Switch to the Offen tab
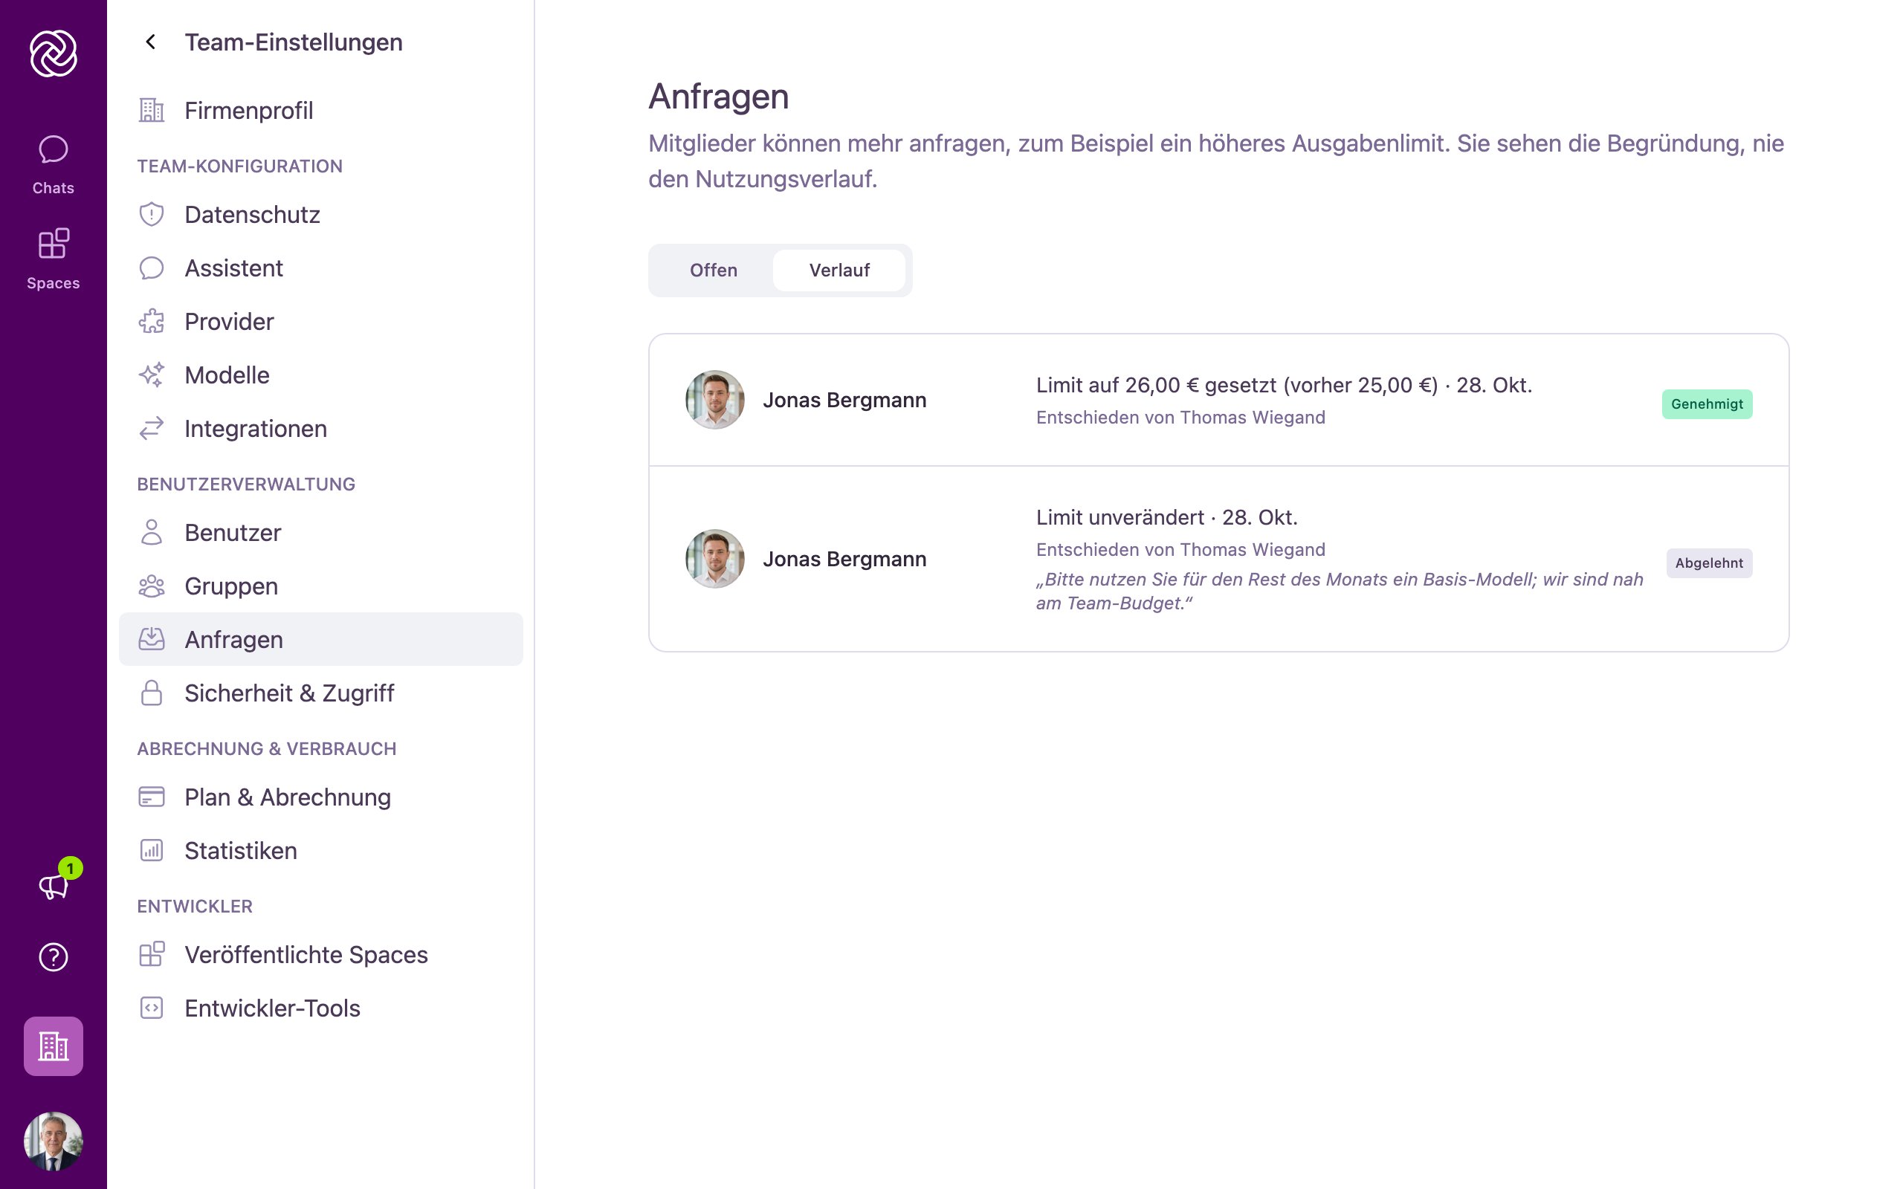1903x1189 pixels. 713,270
